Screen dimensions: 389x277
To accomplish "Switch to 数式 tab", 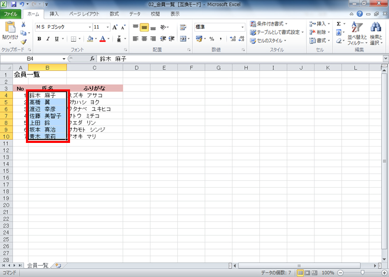I will 114,14.
